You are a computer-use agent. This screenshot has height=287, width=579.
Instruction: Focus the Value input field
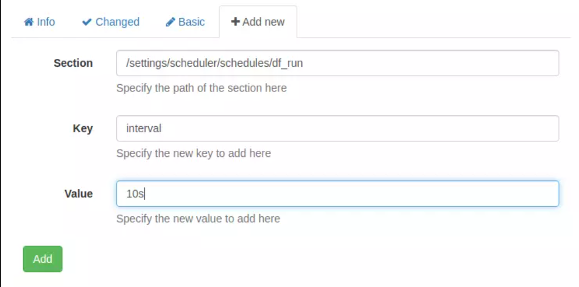coord(337,193)
